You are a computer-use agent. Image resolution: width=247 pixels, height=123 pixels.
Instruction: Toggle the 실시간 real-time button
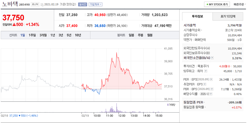(83, 4)
